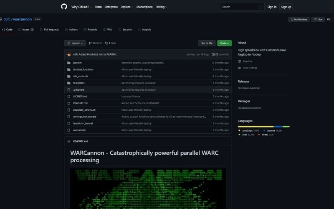The height and width of the screenshot is (209, 334).
Task: Click the templates folder icon
Action: (x=69, y=83)
